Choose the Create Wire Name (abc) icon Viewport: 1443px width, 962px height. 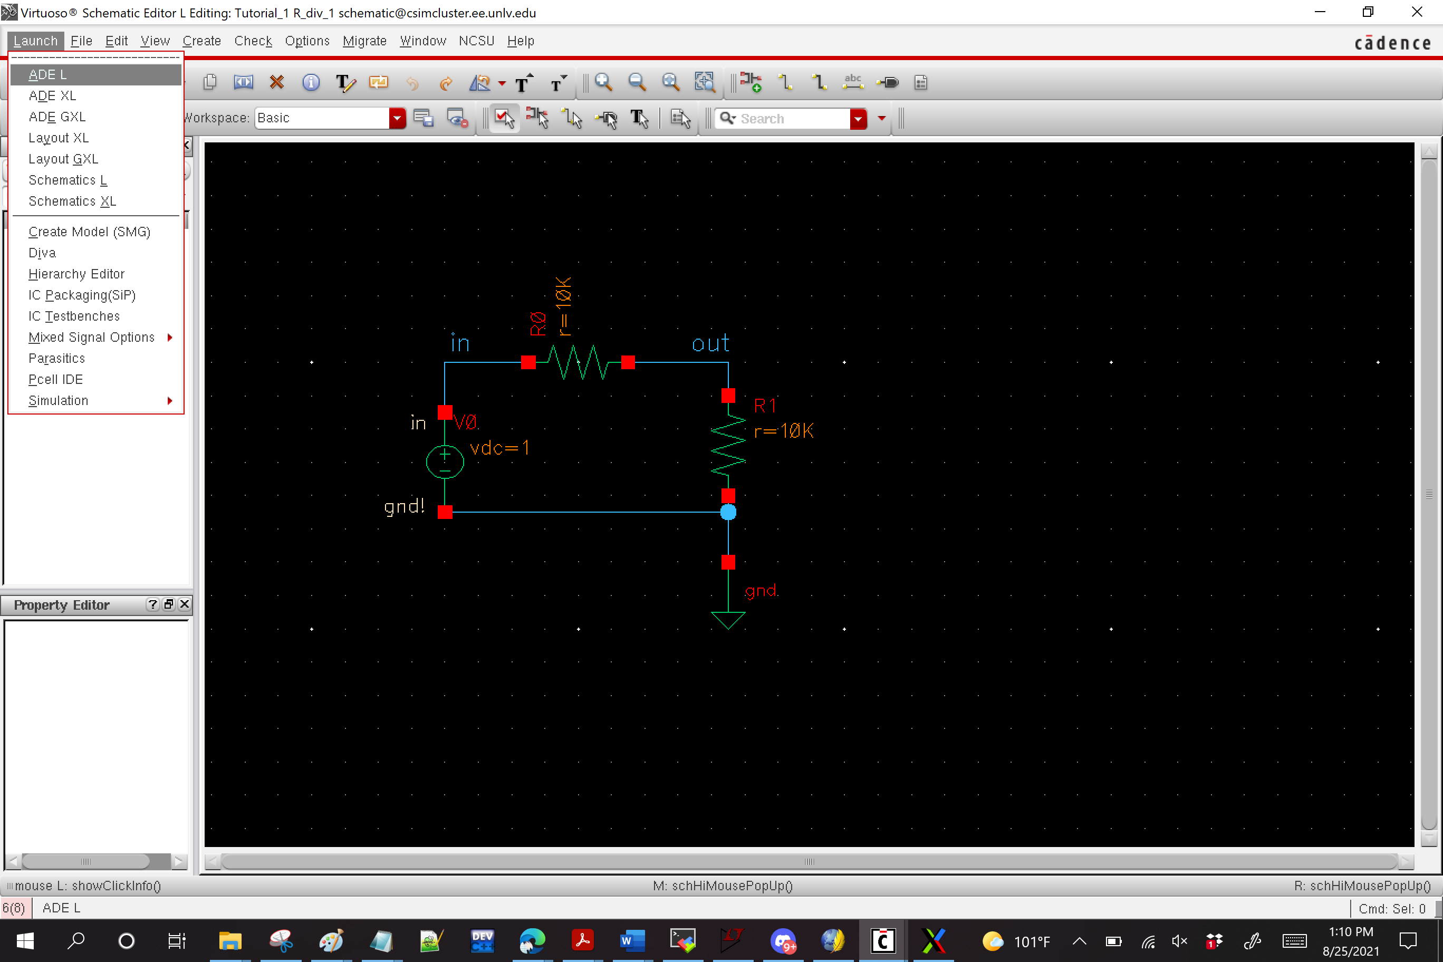(852, 82)
